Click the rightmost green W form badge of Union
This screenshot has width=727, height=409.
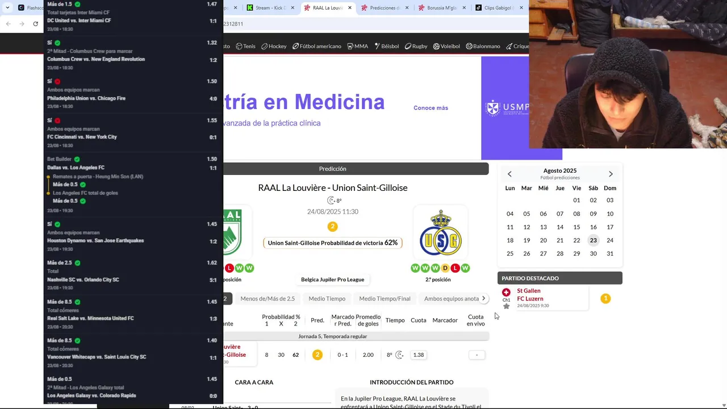point(465,268)
